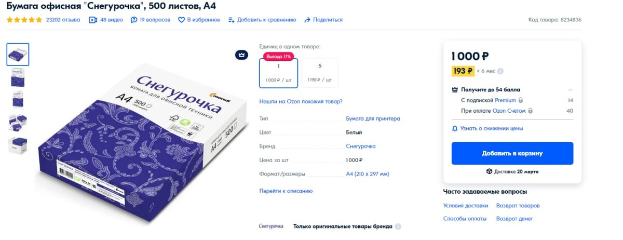This screenshot has width=623, height=240.
Task: Click the video camera icon next to 48 видео
Action: point(93,20)
